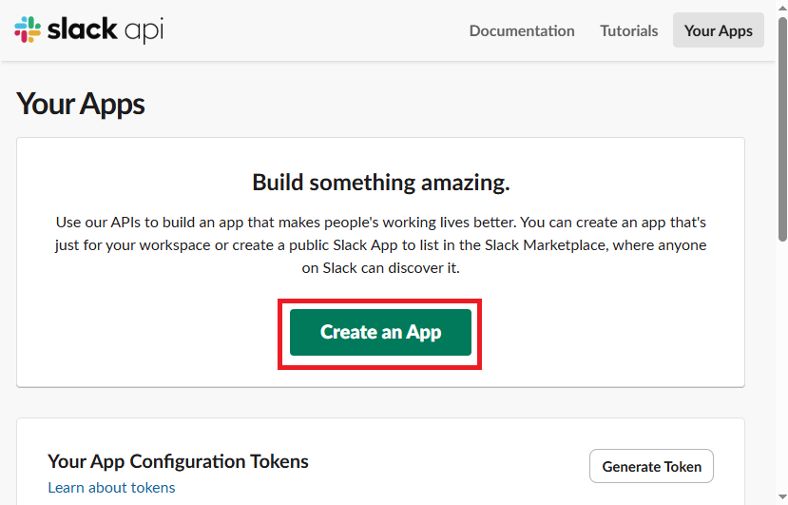Click the Slack API logo
The image size is (788, 505).
[89, 29]
